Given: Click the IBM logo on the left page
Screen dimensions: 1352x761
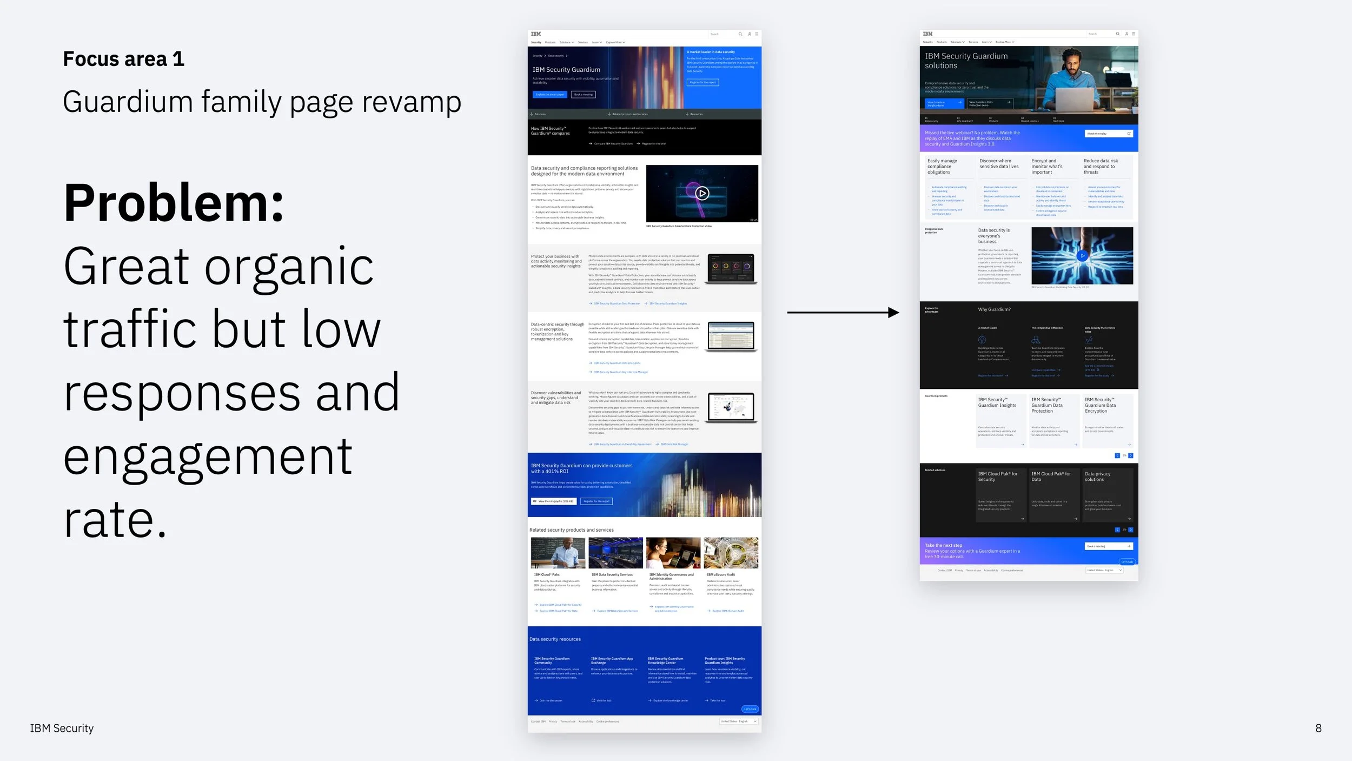Looking at the screenshot, I should pos(536,34).
